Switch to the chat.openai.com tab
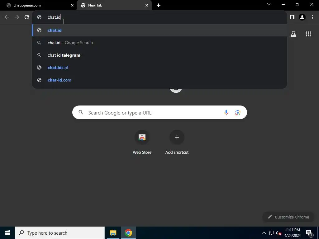This screenshot has height=239, width=319. pyautogui.click(x=38, y=5)
